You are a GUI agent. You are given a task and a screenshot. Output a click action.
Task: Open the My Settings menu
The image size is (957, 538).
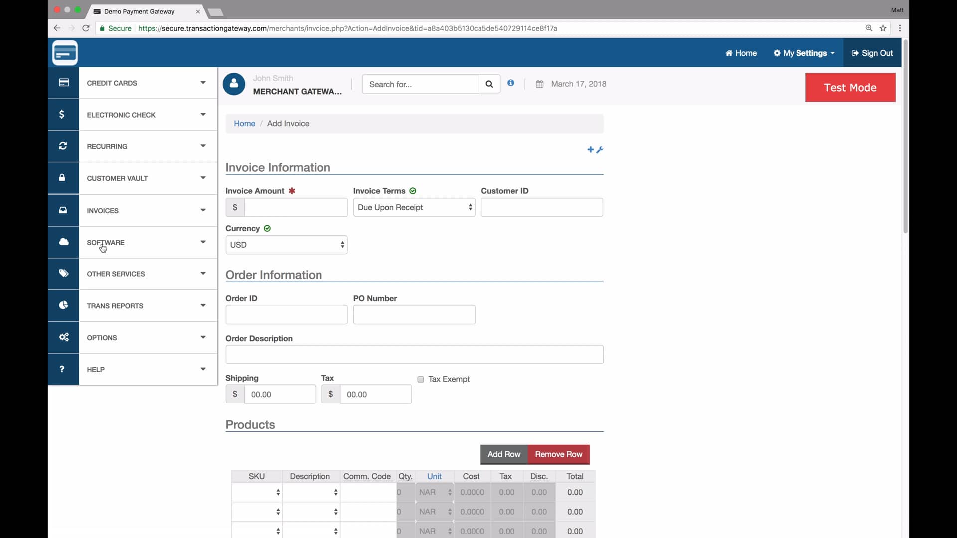tap(803, 53)
